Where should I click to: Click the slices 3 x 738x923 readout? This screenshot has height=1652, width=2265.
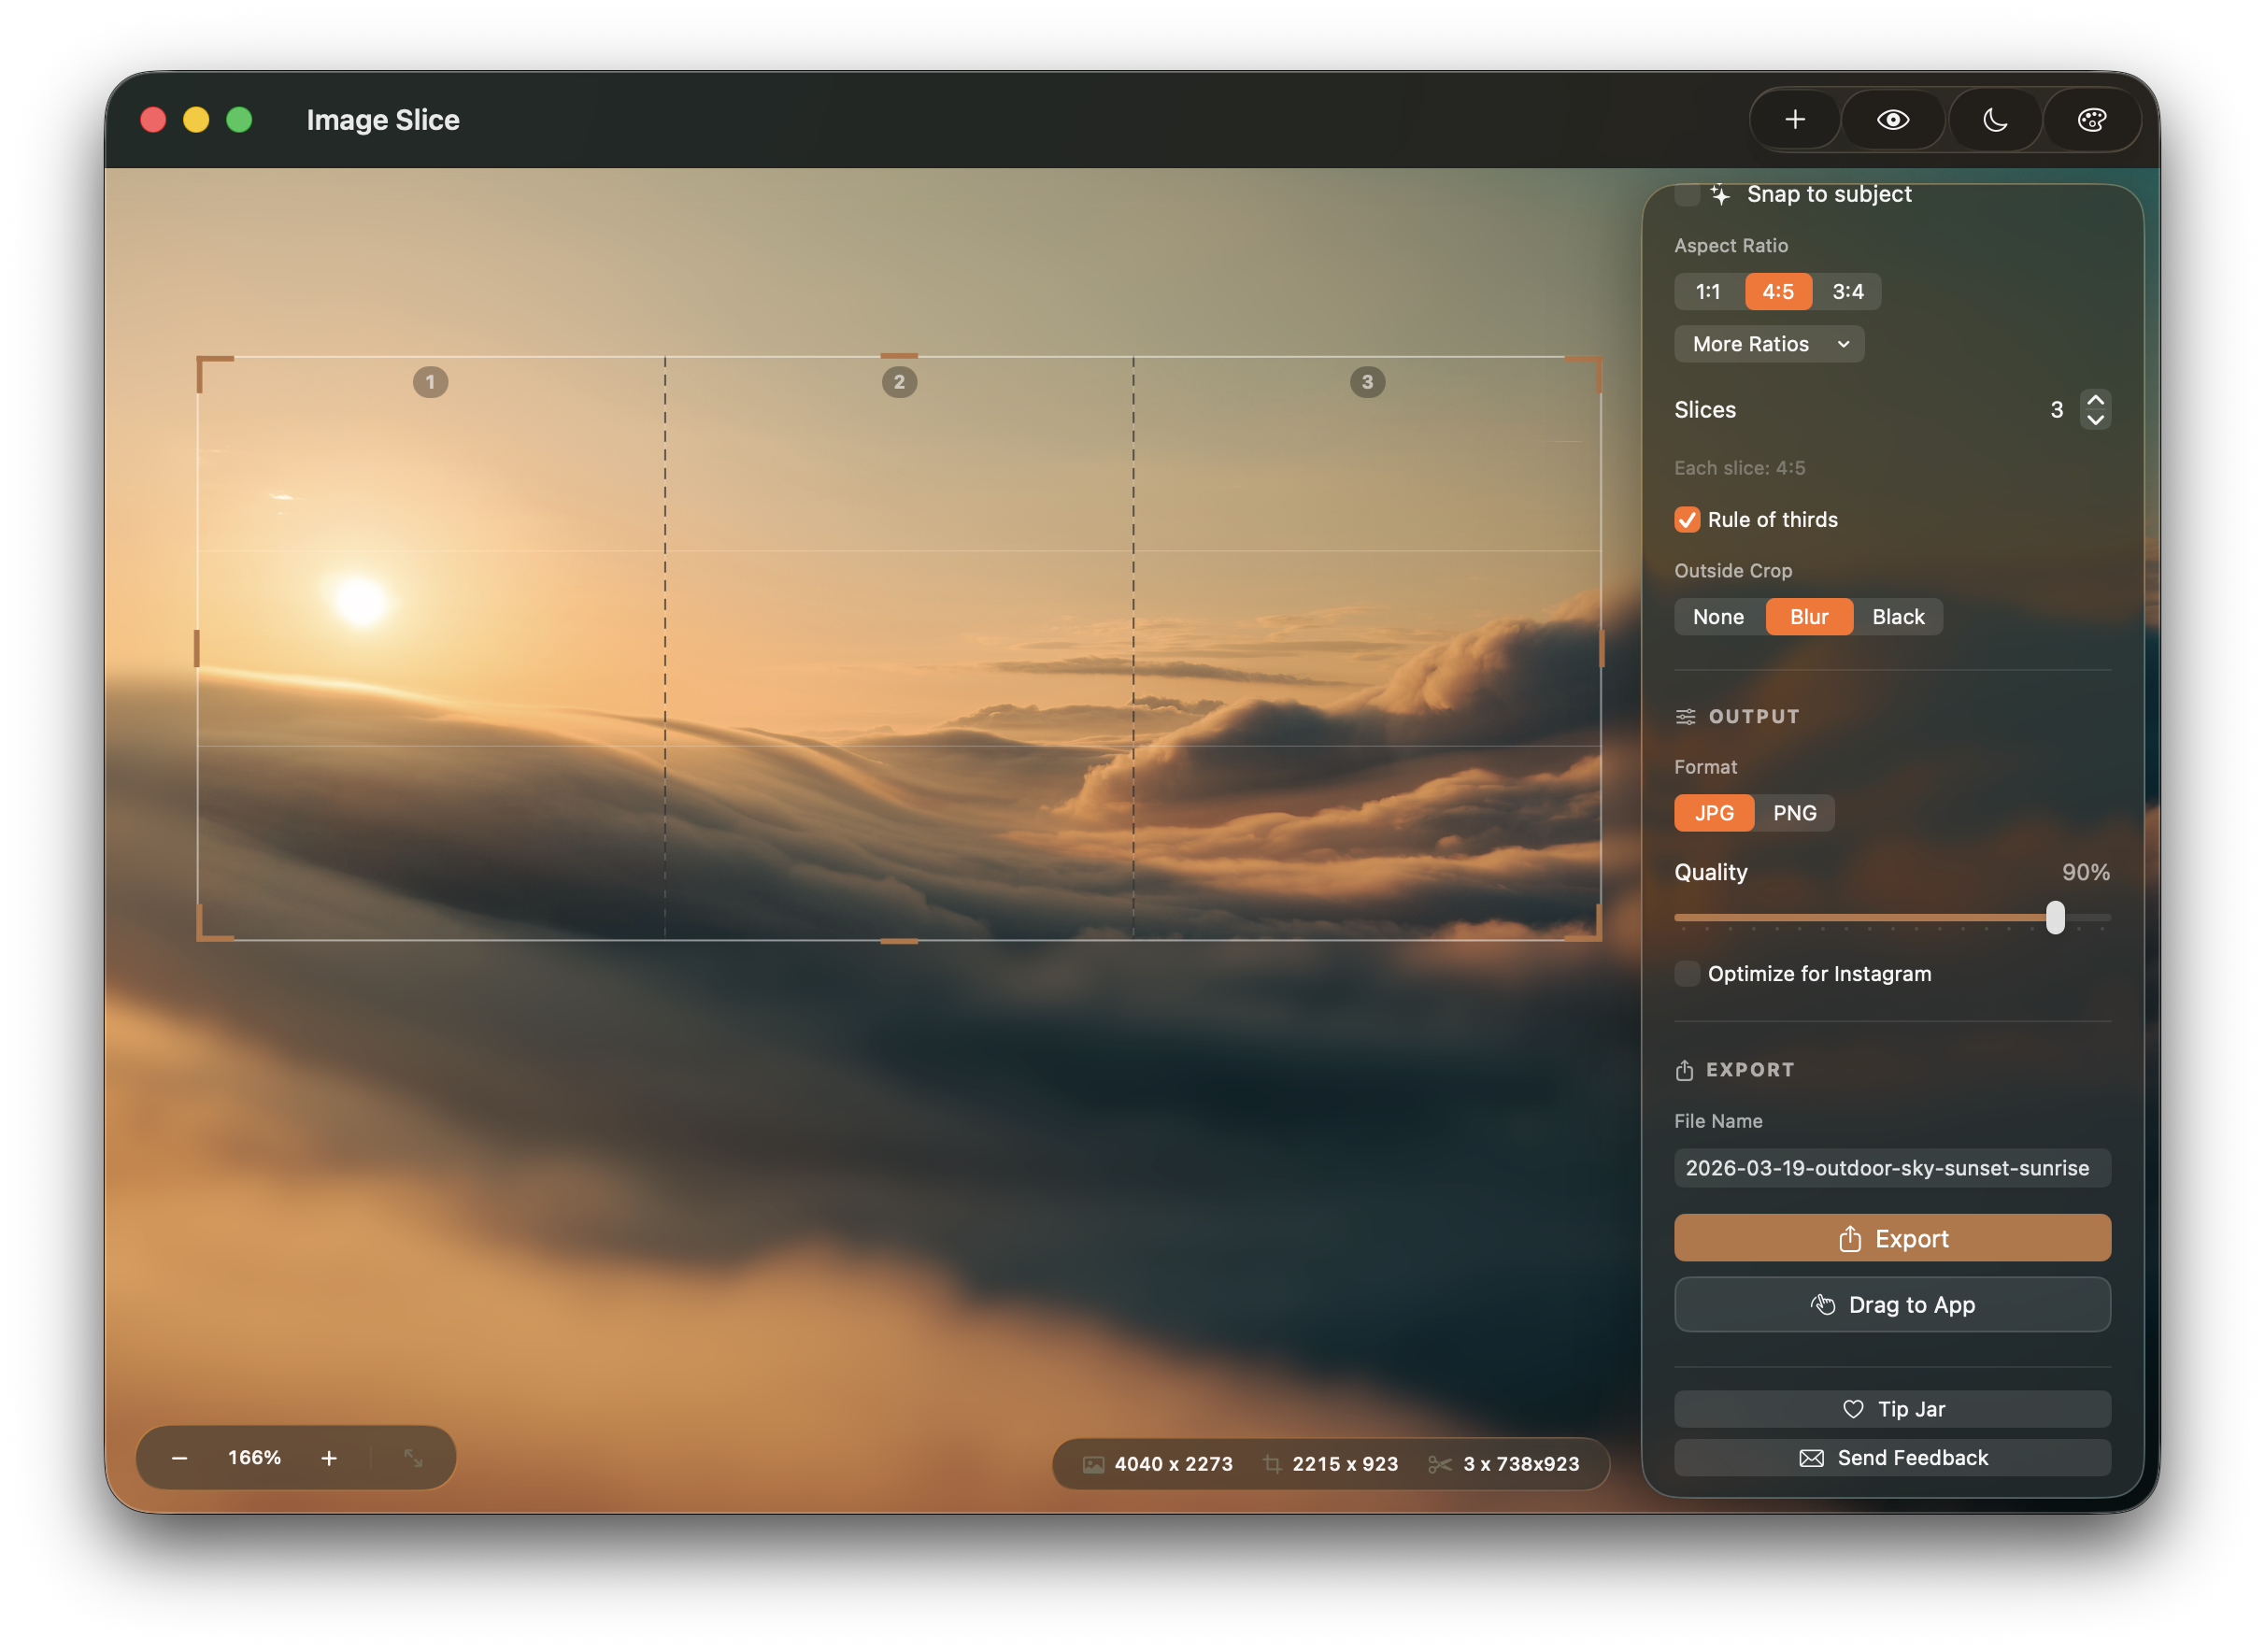pos(1521,1464)
